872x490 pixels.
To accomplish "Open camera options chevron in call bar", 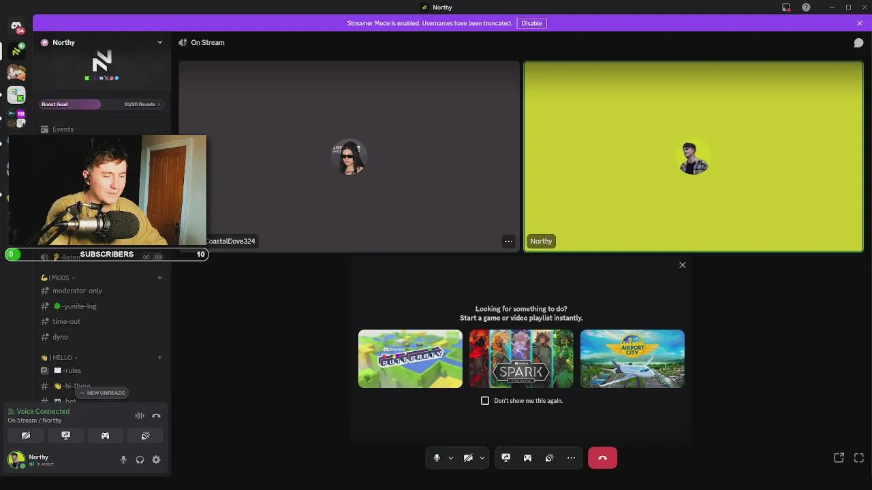I will click(x=482, y=458).
